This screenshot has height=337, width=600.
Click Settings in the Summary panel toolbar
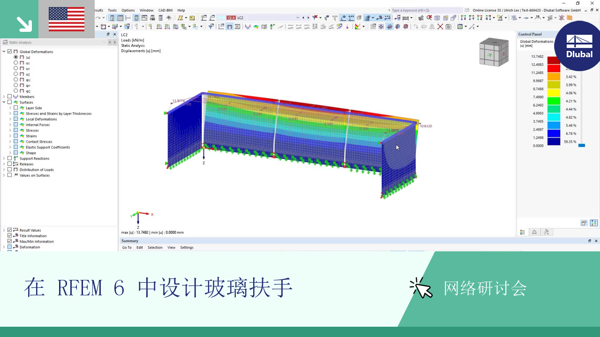187,247
